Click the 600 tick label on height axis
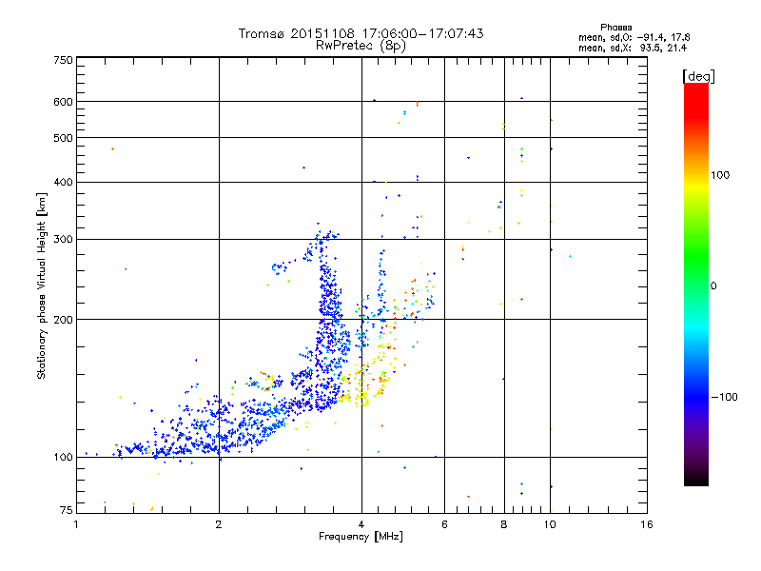 [x=63, y=102]
